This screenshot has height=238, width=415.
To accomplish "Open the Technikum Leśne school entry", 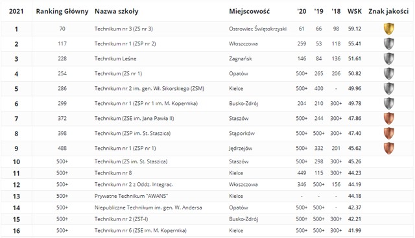I will pyautogui.click(x=115, y=58).
